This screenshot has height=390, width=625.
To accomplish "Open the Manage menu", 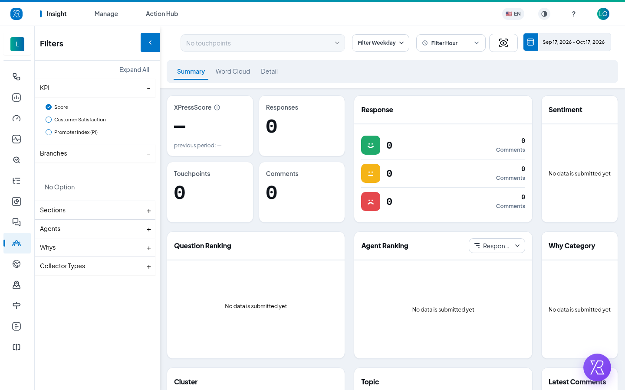I will click(106, 14).
